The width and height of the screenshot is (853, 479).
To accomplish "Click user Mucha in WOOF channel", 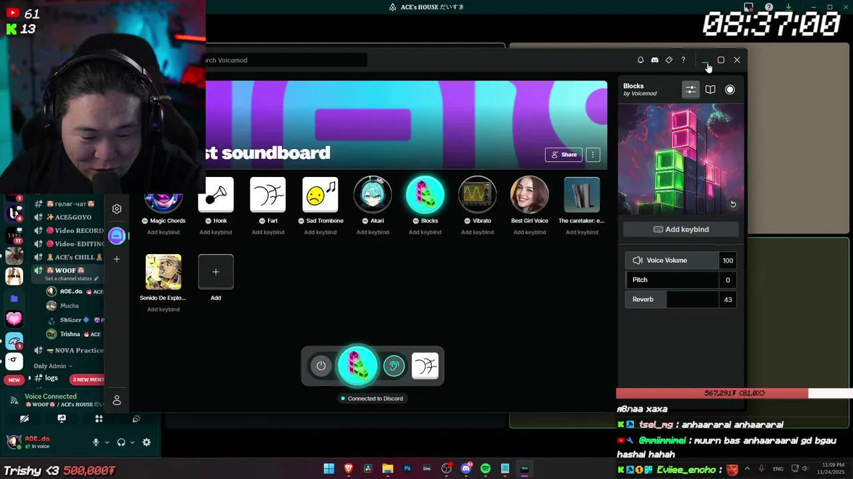I will coord(70,306).
